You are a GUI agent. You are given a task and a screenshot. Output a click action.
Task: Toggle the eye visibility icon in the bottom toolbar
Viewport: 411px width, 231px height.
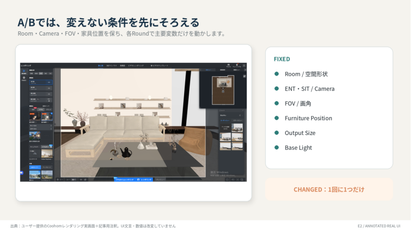(81, 180)
